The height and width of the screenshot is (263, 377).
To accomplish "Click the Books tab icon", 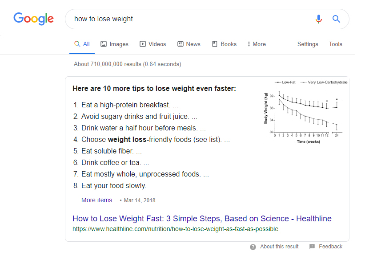I will point(215,44).
